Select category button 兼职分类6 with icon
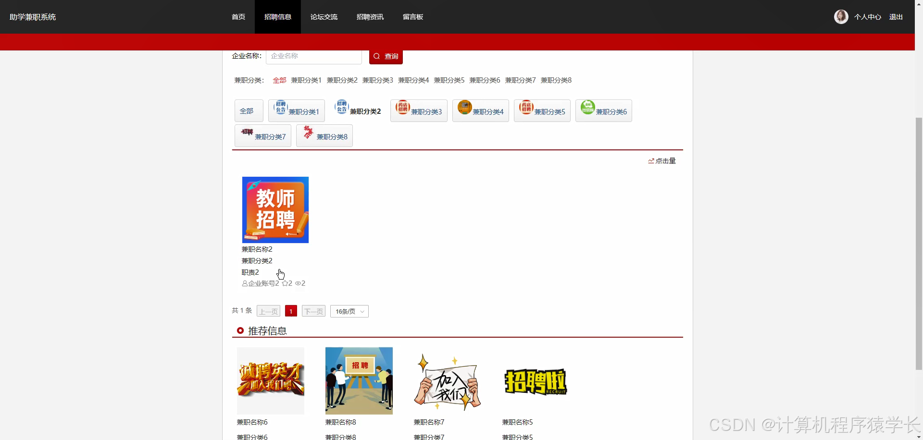923x440 pixels. point(604,110)
